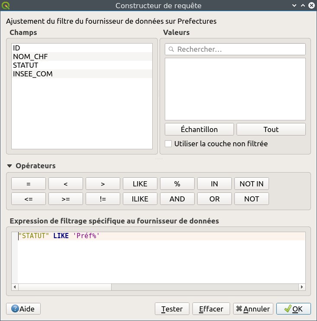Enable Utiliser la couche non filtrée
Image resolution: width=317 pixels, height=321 pixels.
pyautogui.click(x=168, y=144)
